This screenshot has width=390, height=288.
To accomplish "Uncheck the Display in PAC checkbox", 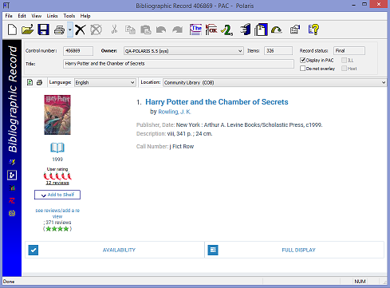I will click(x=302, y=60).
